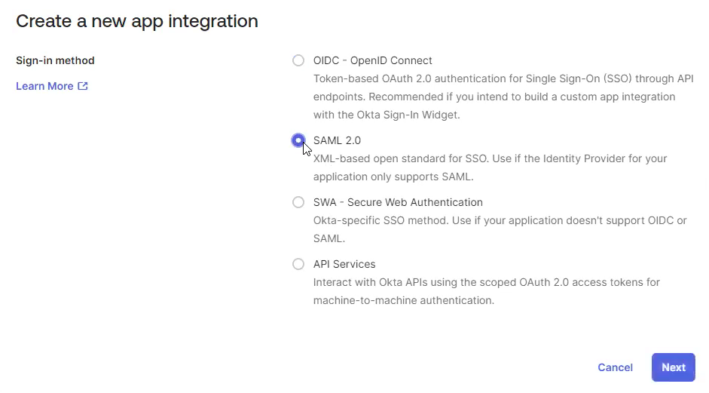Click the "SAML 2.0" label text
The height and width of the screenshot is (393, 709).
click(337, 140)
